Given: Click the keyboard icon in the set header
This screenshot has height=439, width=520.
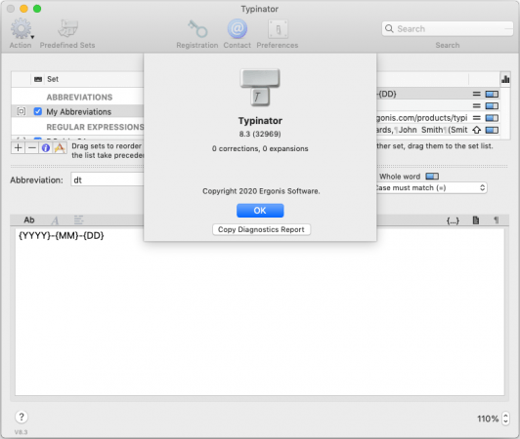Looking at the screenshot, I should (38, 79).
